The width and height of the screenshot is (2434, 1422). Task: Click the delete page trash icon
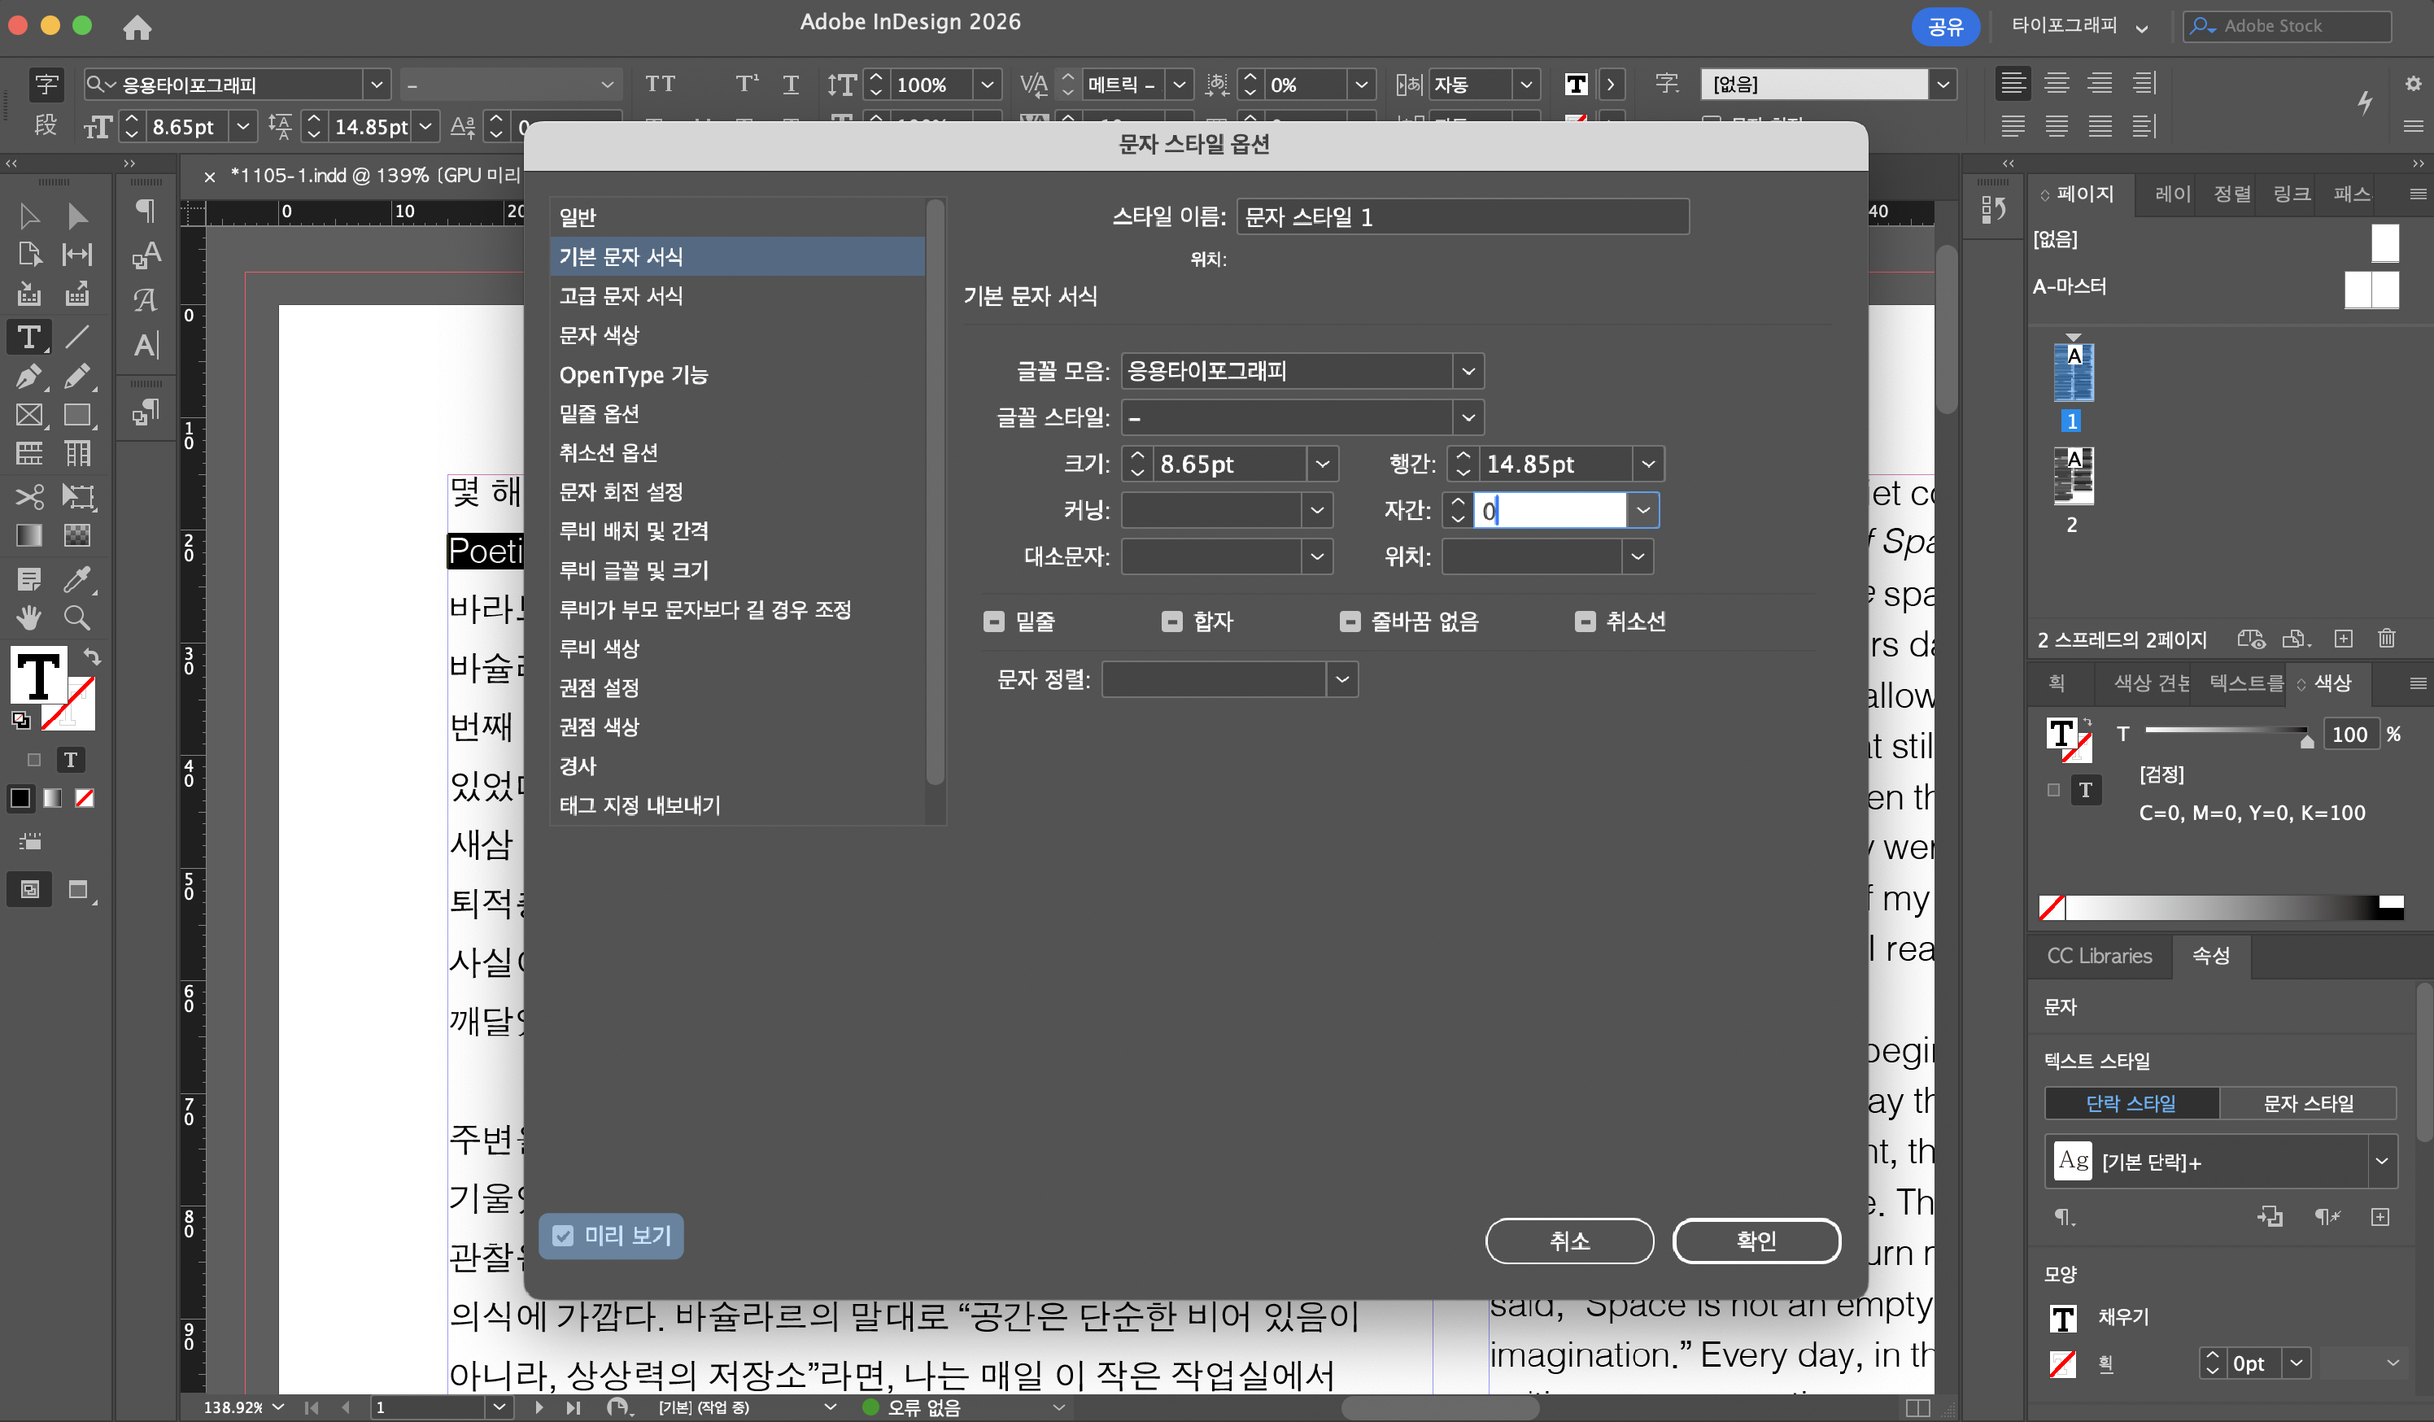click(2387, 639)
